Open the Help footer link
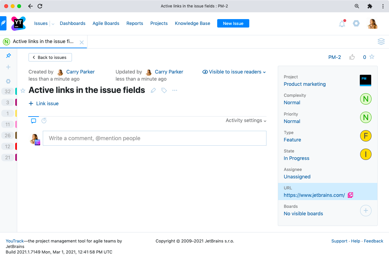 [x=356, y=241]
